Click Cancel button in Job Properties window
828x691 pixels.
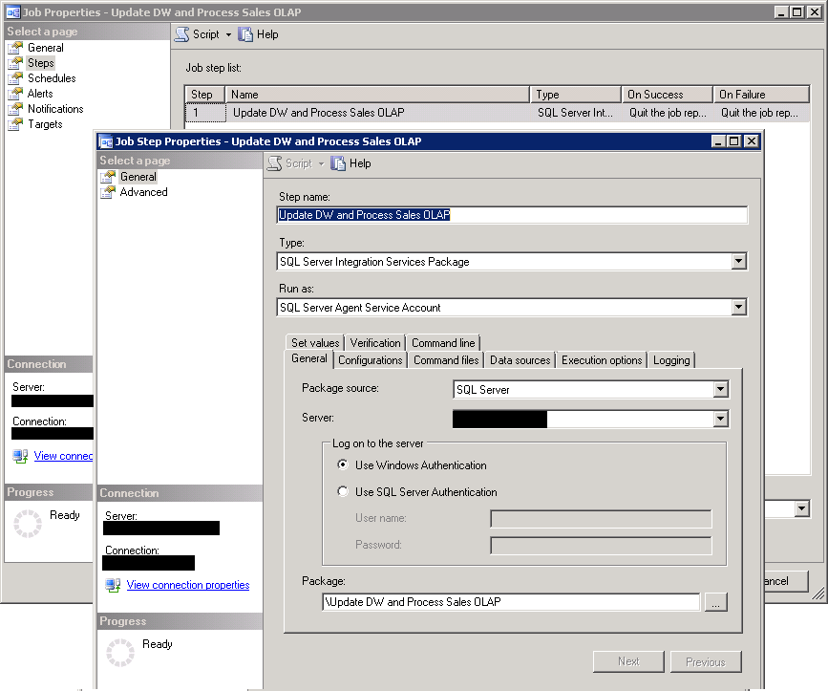(786, 581)
